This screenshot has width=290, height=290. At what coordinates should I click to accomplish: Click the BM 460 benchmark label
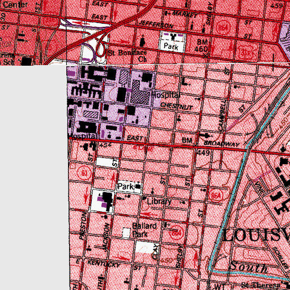coord(201,46)
